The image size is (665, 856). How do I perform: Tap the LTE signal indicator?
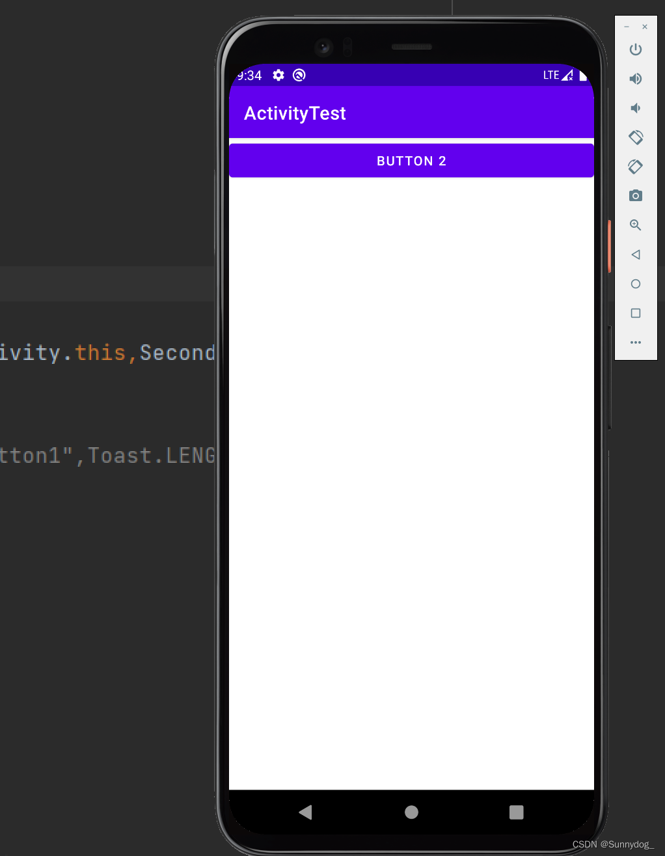point(558,75)
